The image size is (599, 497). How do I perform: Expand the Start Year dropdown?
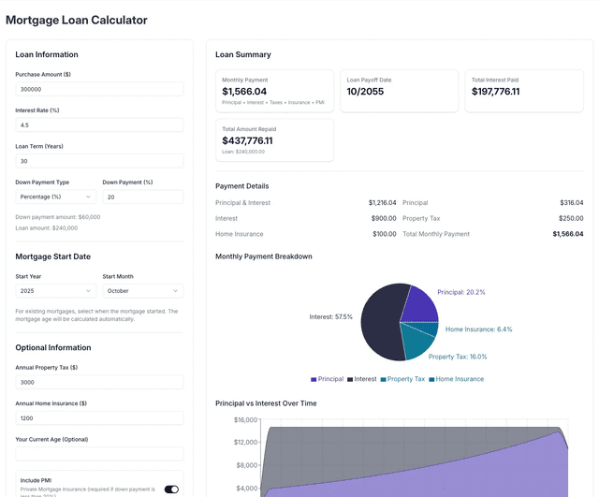(x=56, y=291)
